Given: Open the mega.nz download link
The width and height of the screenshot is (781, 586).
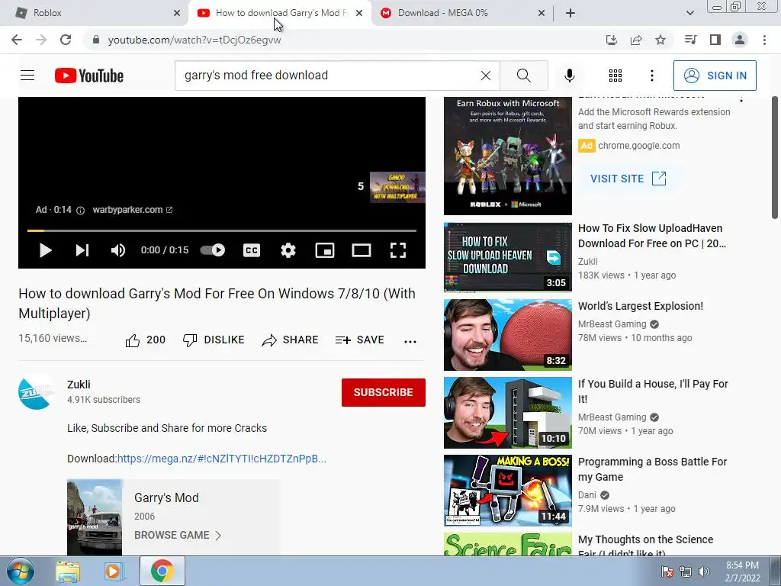Looking at the screenshot, I should [x=222, y=459].
